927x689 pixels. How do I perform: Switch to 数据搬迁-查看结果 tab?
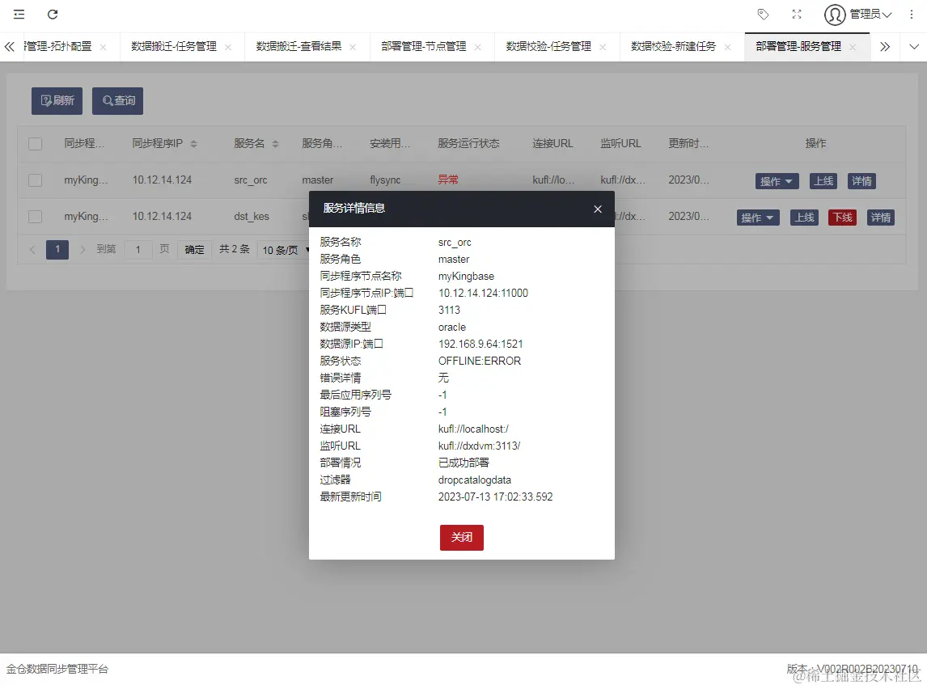pos(298,46)
